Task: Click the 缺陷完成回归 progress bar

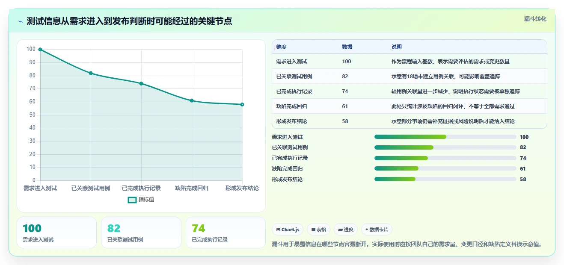Action: [x=445, y=169]
